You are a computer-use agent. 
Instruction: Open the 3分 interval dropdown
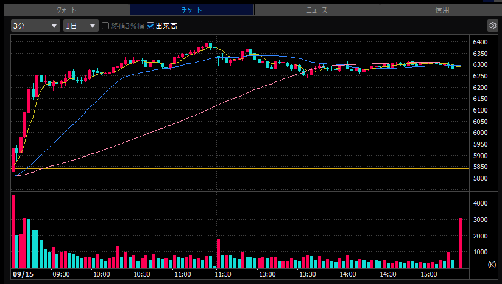(x=35, y=26)
